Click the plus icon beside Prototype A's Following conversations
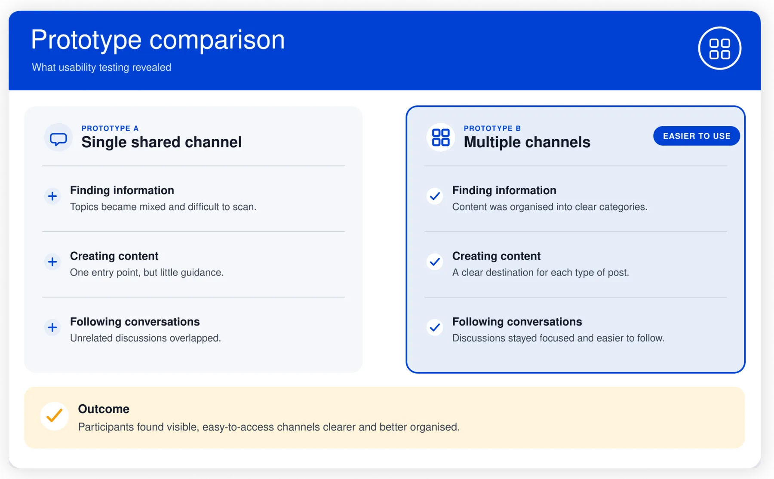774x479 pixels. tap(52, 327)
